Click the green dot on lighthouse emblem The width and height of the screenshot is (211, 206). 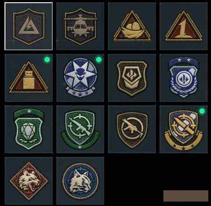tap(47, 60)
